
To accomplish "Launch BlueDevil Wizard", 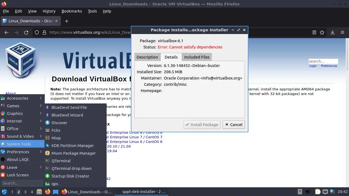I will pyautogui.click(x=76, y=115).
